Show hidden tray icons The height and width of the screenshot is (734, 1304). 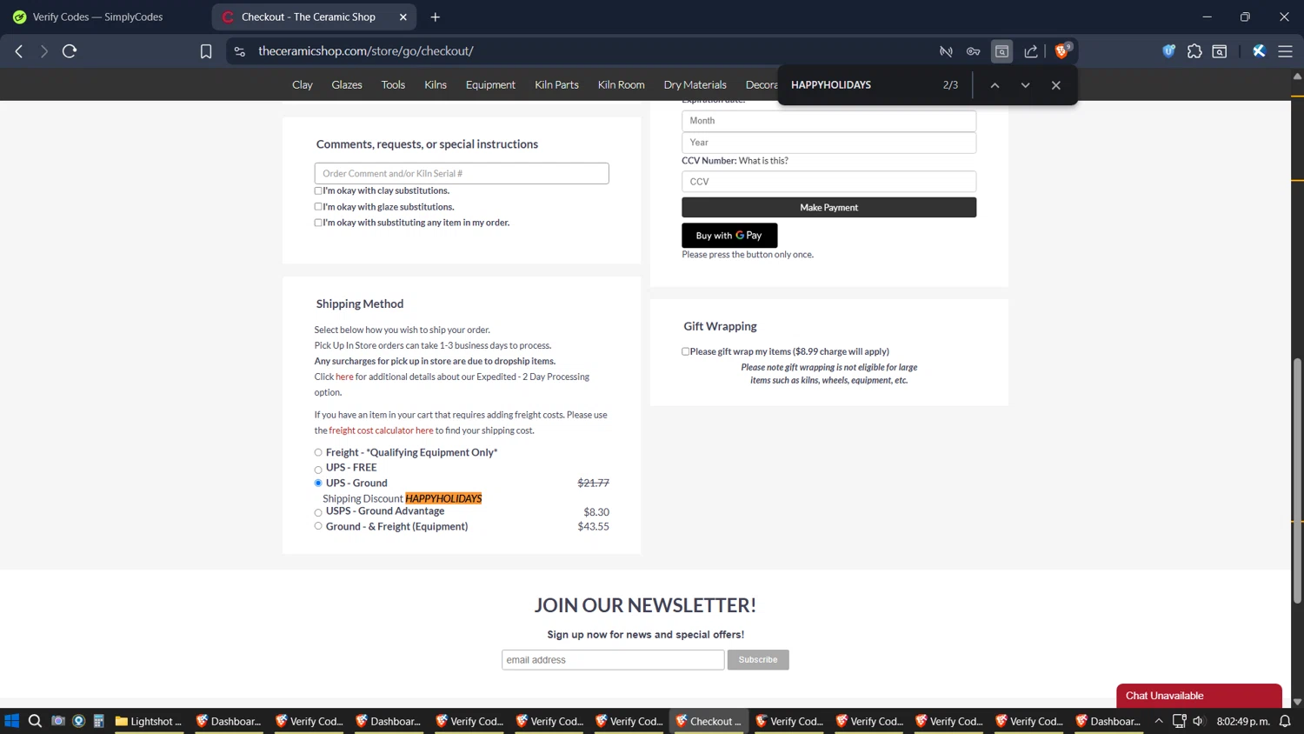[x=1159, y=721]
